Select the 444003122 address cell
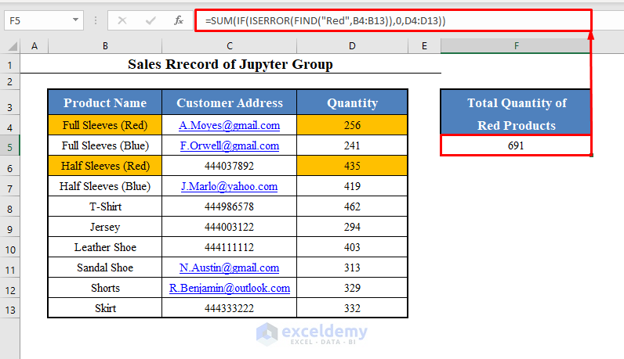The image size is (624, 359). click(230, 227)
